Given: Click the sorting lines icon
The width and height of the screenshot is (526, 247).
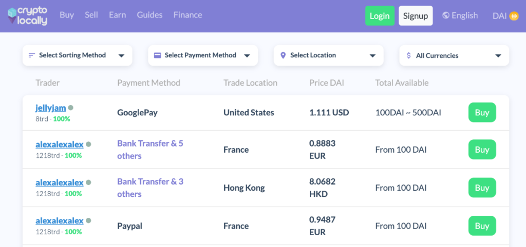Looking at the screenshot, I should coord(32,55).
